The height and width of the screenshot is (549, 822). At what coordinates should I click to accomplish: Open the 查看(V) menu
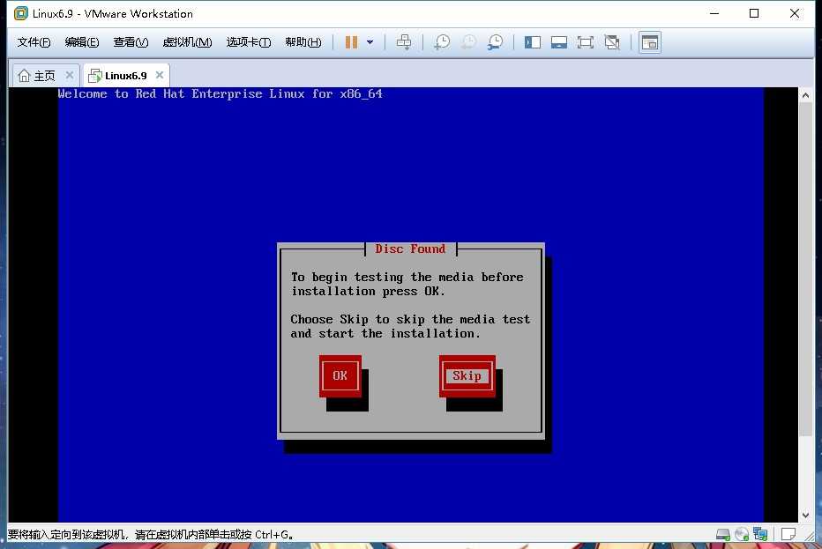(131, 42)
